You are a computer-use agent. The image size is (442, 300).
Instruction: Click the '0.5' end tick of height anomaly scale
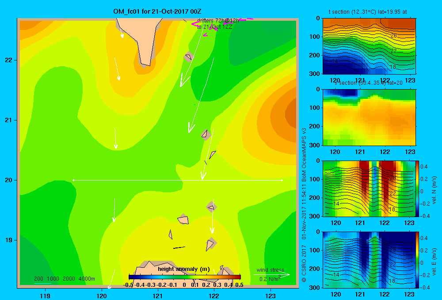click(x=239, y=285)
